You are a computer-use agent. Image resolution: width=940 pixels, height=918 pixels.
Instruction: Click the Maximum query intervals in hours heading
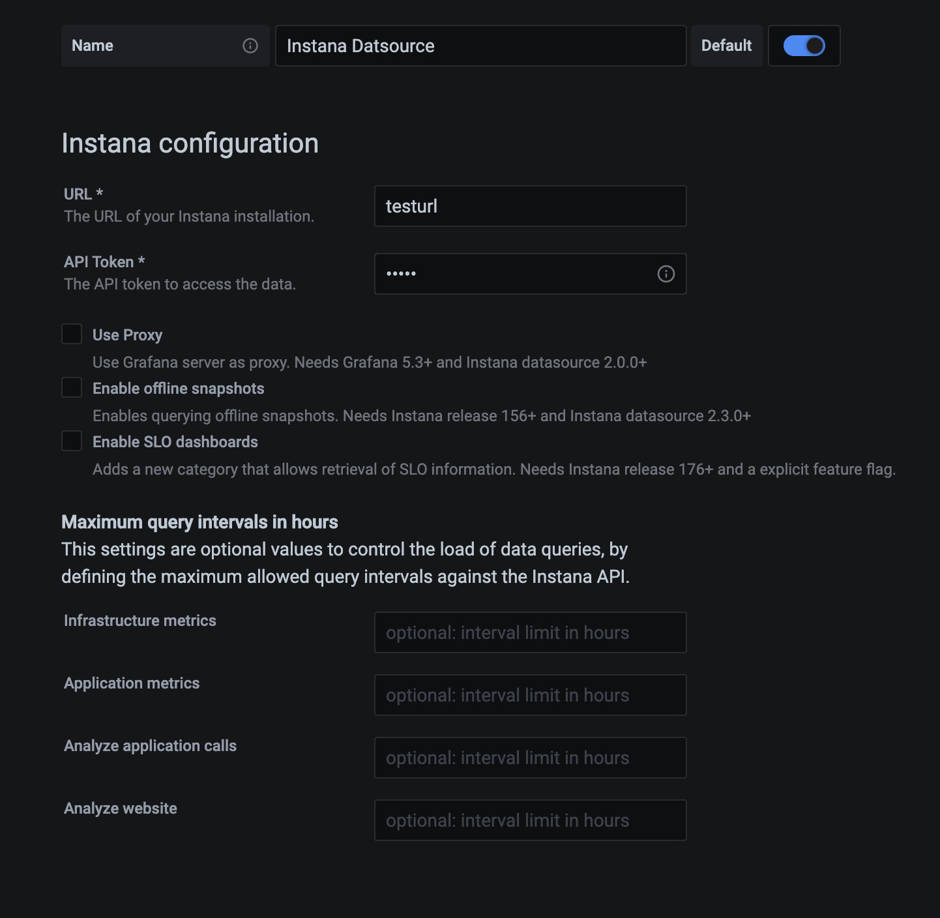199,522
